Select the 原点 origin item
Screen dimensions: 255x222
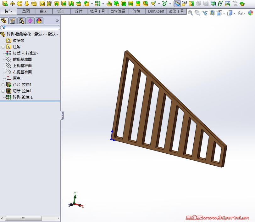click(17, 78)
